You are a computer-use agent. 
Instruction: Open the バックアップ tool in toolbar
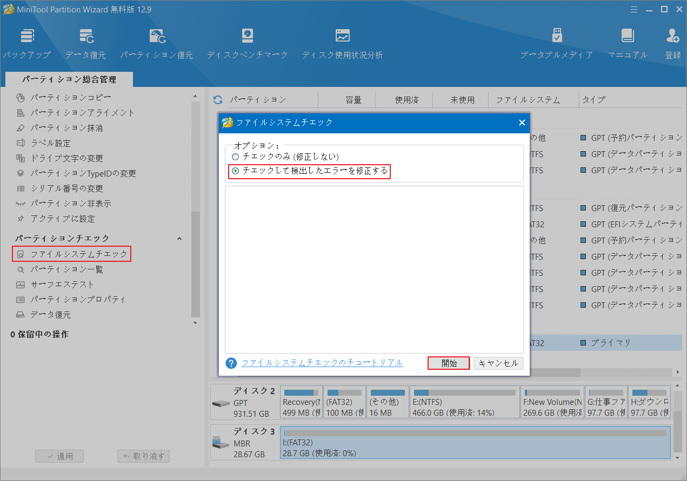click(x=27, y=43)
